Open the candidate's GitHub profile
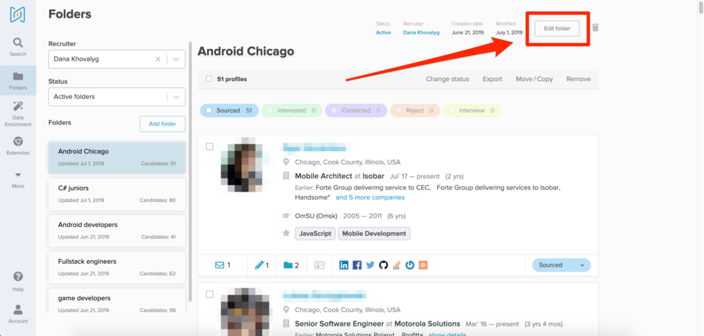 [383, 265]
